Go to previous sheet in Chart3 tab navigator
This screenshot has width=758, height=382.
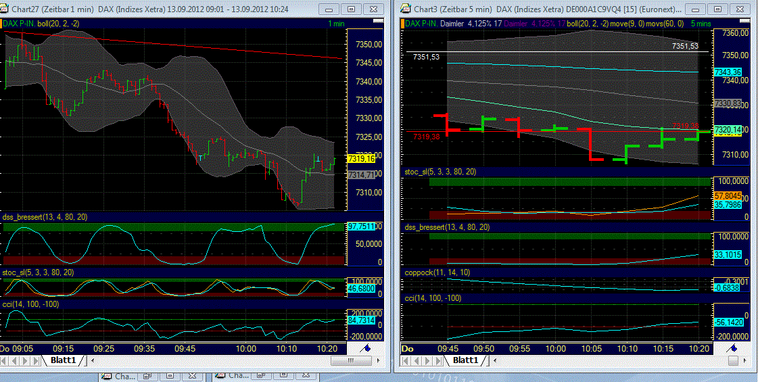pos(417,361)
